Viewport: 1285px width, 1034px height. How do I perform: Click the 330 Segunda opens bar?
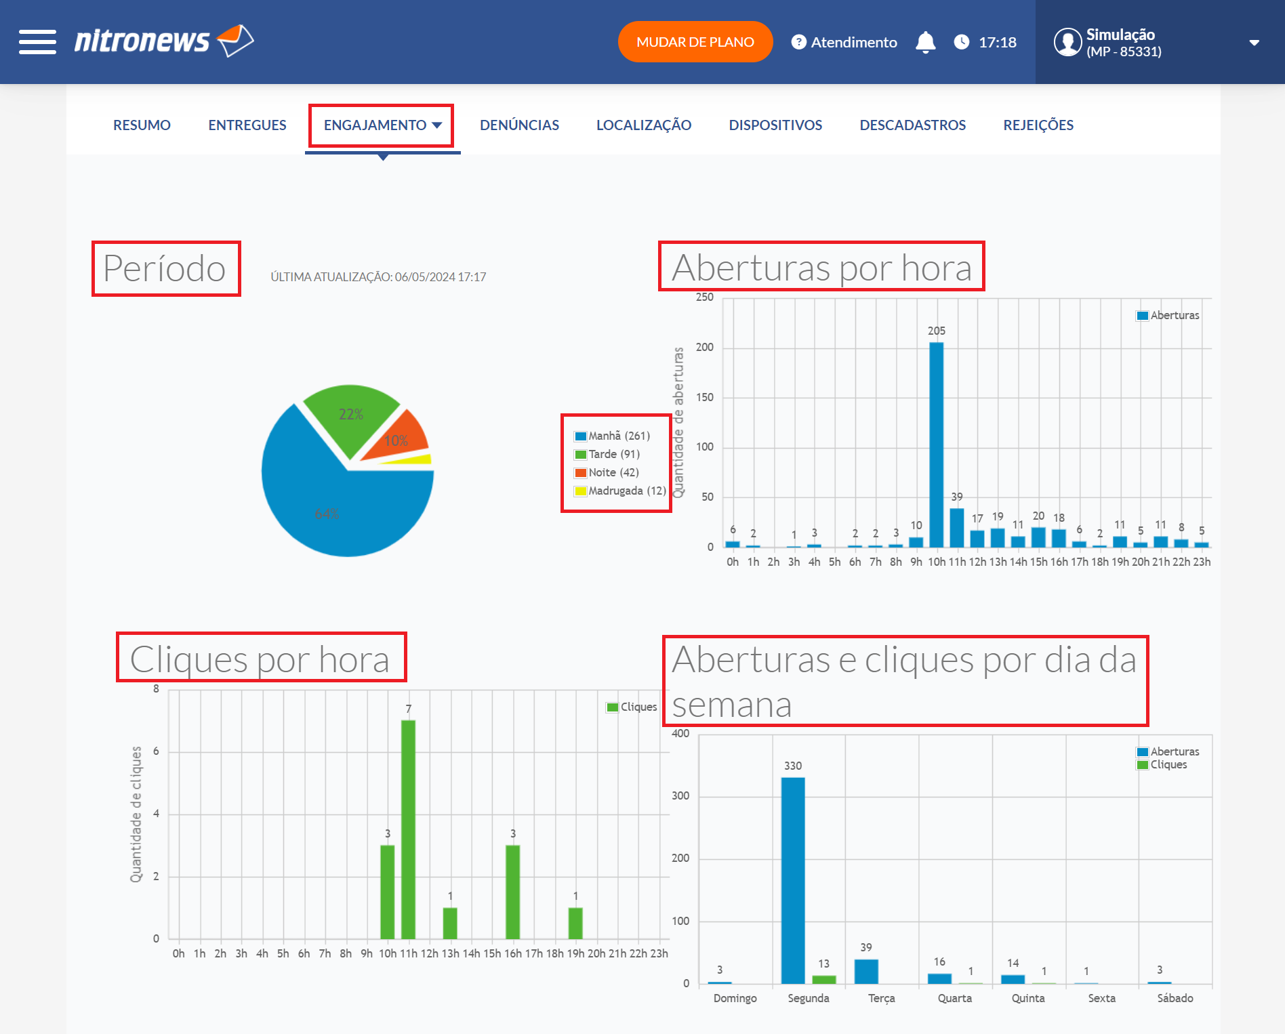793,880
